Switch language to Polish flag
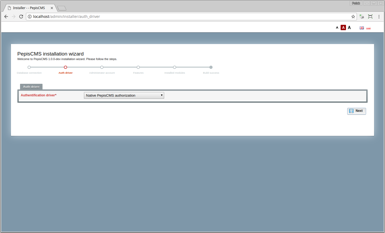Image resolution: width=385 pixels, height=233 pixels. [x=368, y=28]
